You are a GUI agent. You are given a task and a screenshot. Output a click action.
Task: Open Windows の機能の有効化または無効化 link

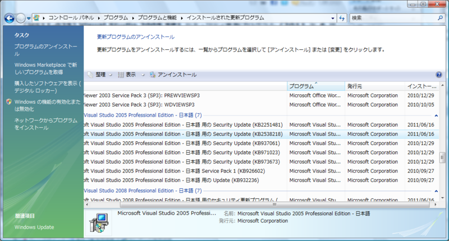48,105
